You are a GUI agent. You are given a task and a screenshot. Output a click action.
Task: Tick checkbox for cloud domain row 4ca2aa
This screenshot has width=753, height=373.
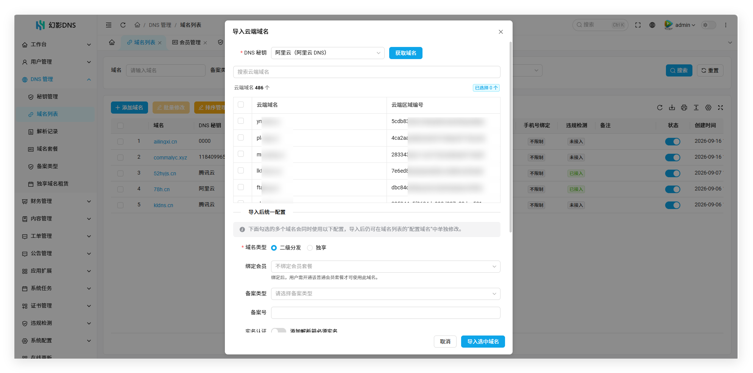click(x=241, y=137)
